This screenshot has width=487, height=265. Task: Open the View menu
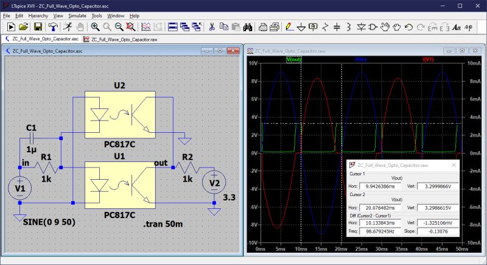58,15
